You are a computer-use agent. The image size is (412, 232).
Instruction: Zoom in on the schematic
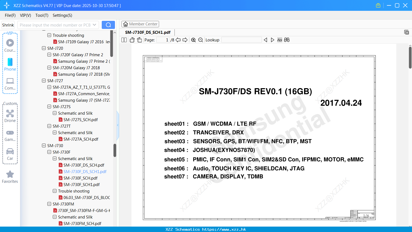[193, 40]
